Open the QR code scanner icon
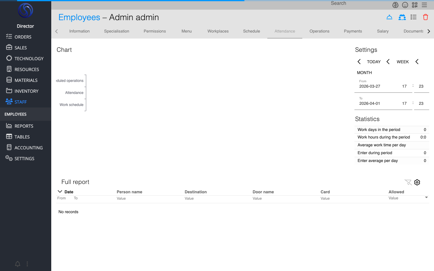The image size is (434, 271). tap(415, 5)
